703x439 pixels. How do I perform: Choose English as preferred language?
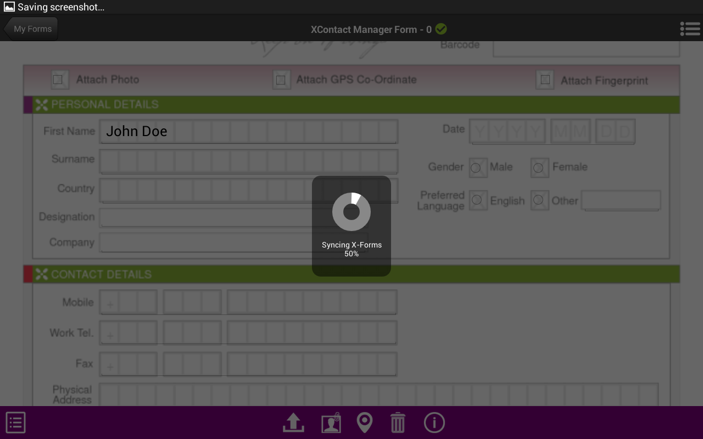coord(477,201)
